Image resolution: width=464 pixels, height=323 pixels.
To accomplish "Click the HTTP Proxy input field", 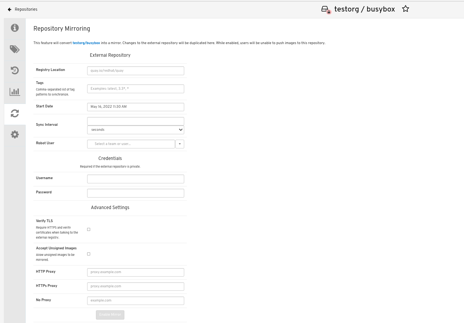I will pyautogui.click(x=135, y=272).
